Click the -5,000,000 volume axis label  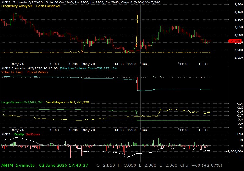(x=235, y=151)
